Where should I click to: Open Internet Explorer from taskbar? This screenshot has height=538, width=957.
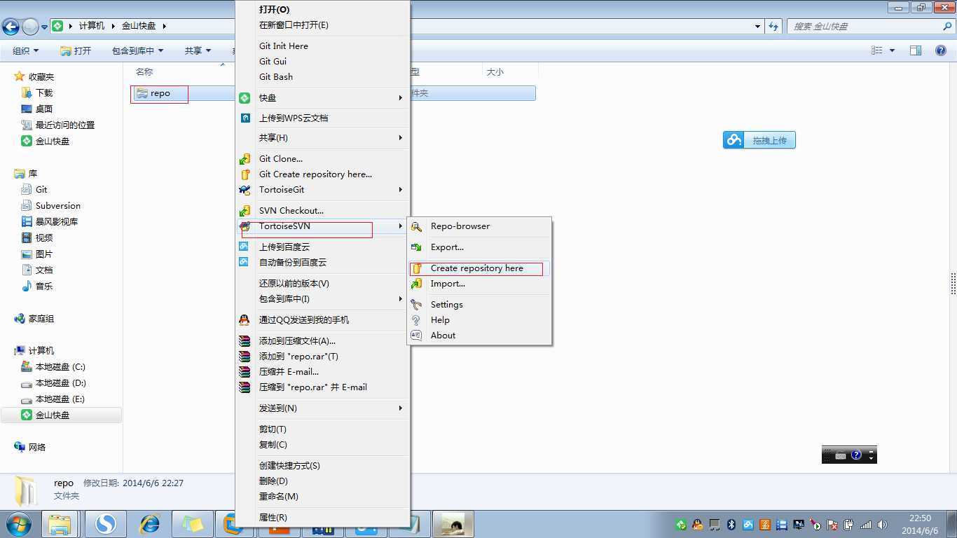tap(150, 524)
